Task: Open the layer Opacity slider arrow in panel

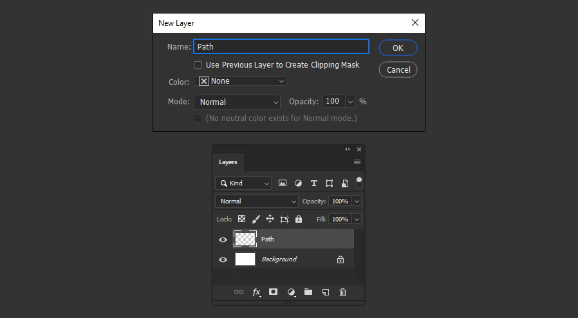Action: coord(357,201)
